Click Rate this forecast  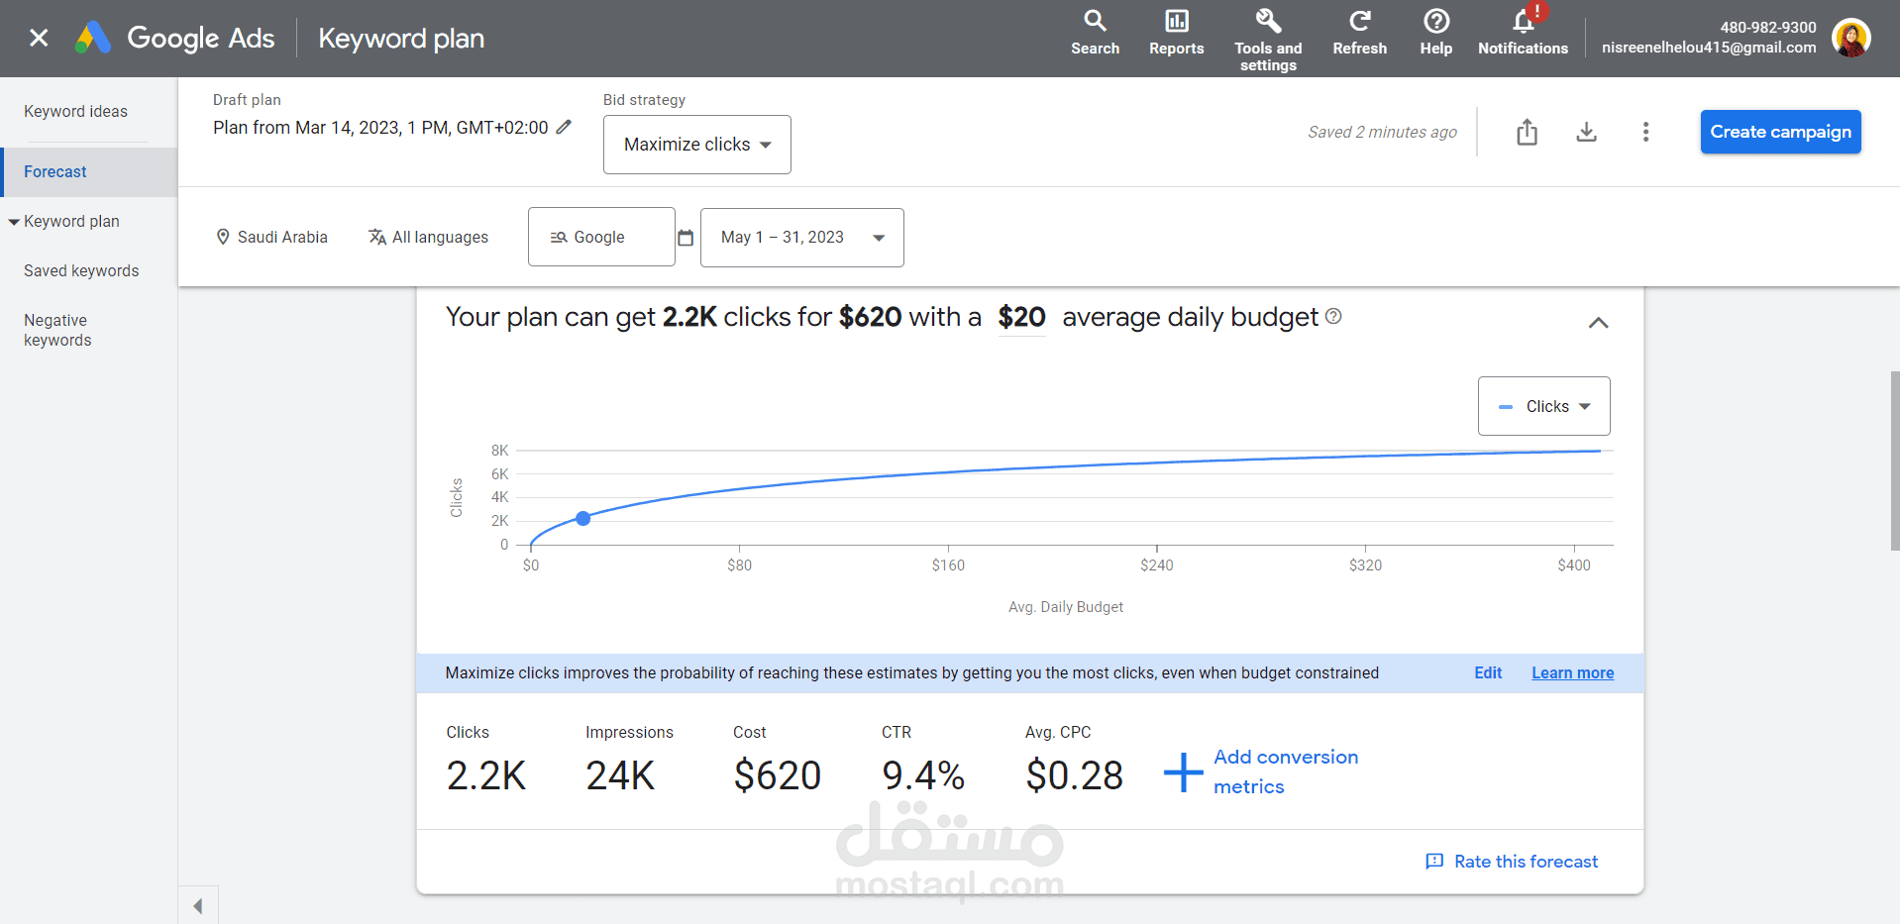pyautogui.click(x=1526, y=862)
